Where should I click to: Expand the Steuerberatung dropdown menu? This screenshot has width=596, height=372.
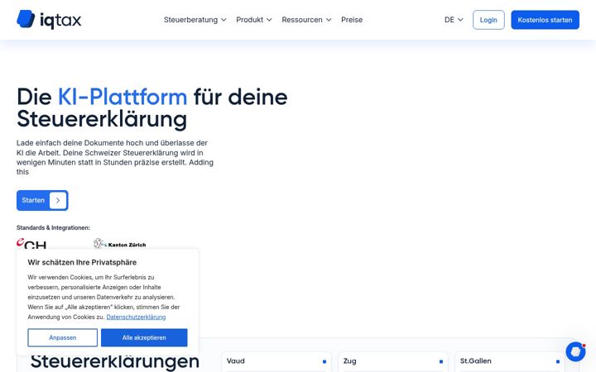point(195,20)
